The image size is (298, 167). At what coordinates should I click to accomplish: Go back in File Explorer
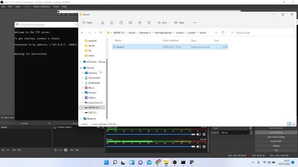82,33
